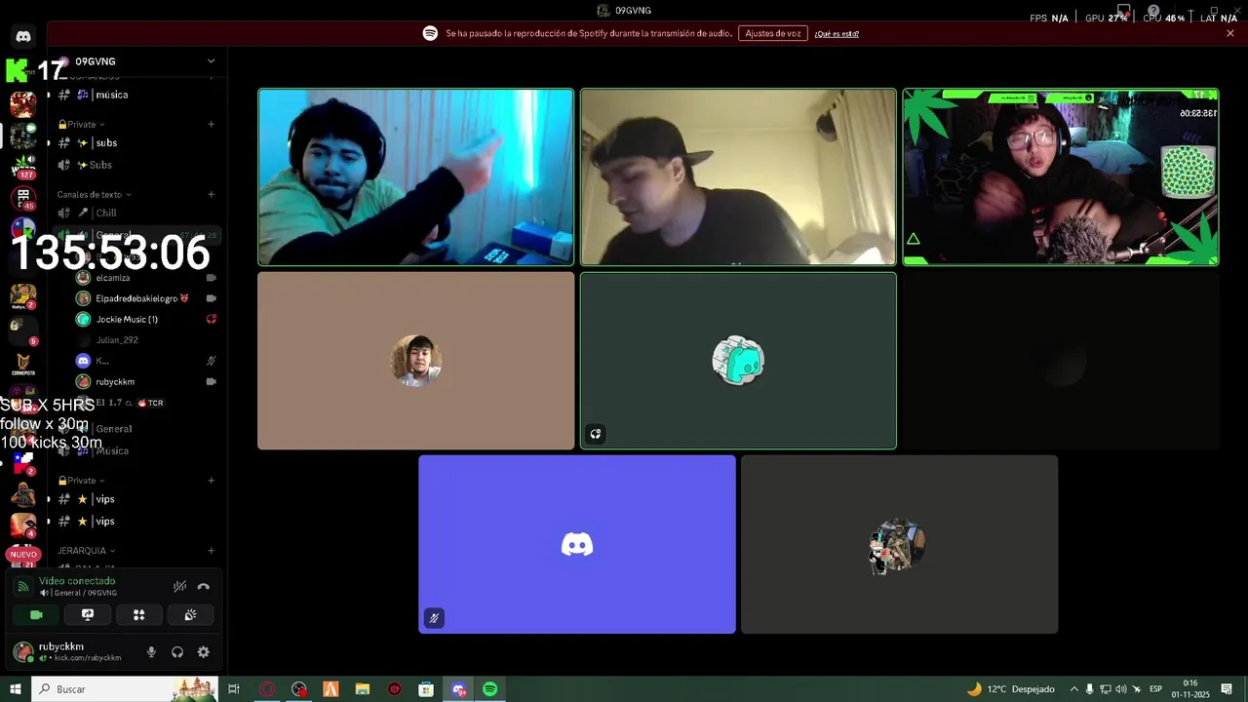The width and height of the screenshot is (1248, 702).
Task: Toggle camera in voice control panel
Action: coord(36,615)
